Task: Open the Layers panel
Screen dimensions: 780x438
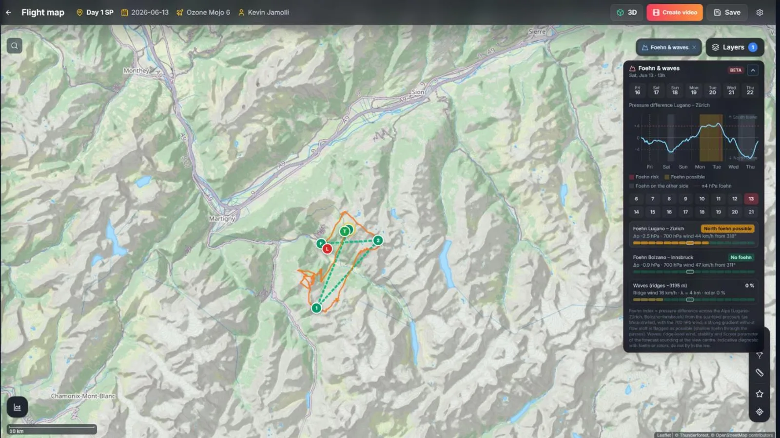Action: tap(735, 47)
